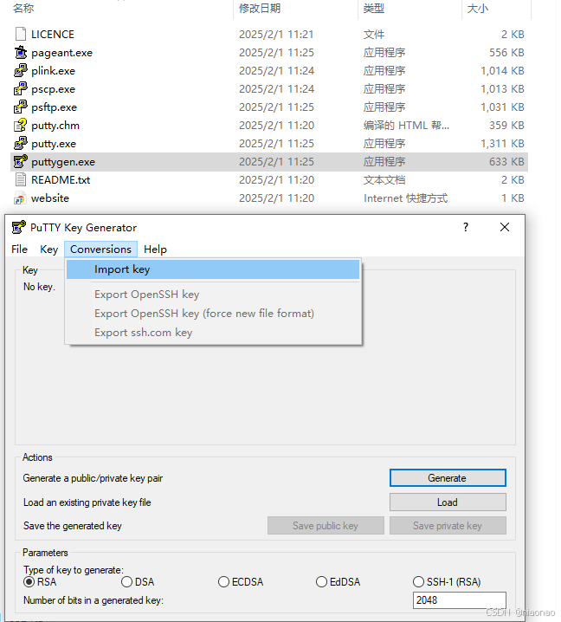
Task: Select the EdDSA key type
Action: pyautogui.click(x=321, y=582)
